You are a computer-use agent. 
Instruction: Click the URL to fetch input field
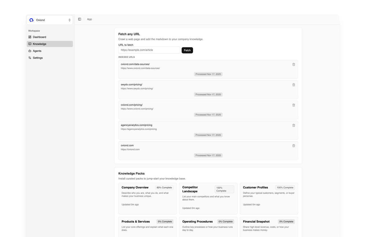click(x=149, y=50)
